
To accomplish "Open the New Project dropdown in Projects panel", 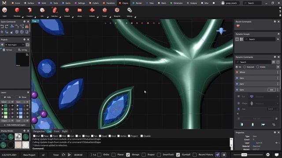I will coord(15,45).
